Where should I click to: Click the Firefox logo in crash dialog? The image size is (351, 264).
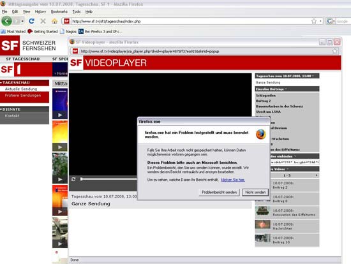pos(261,135)
